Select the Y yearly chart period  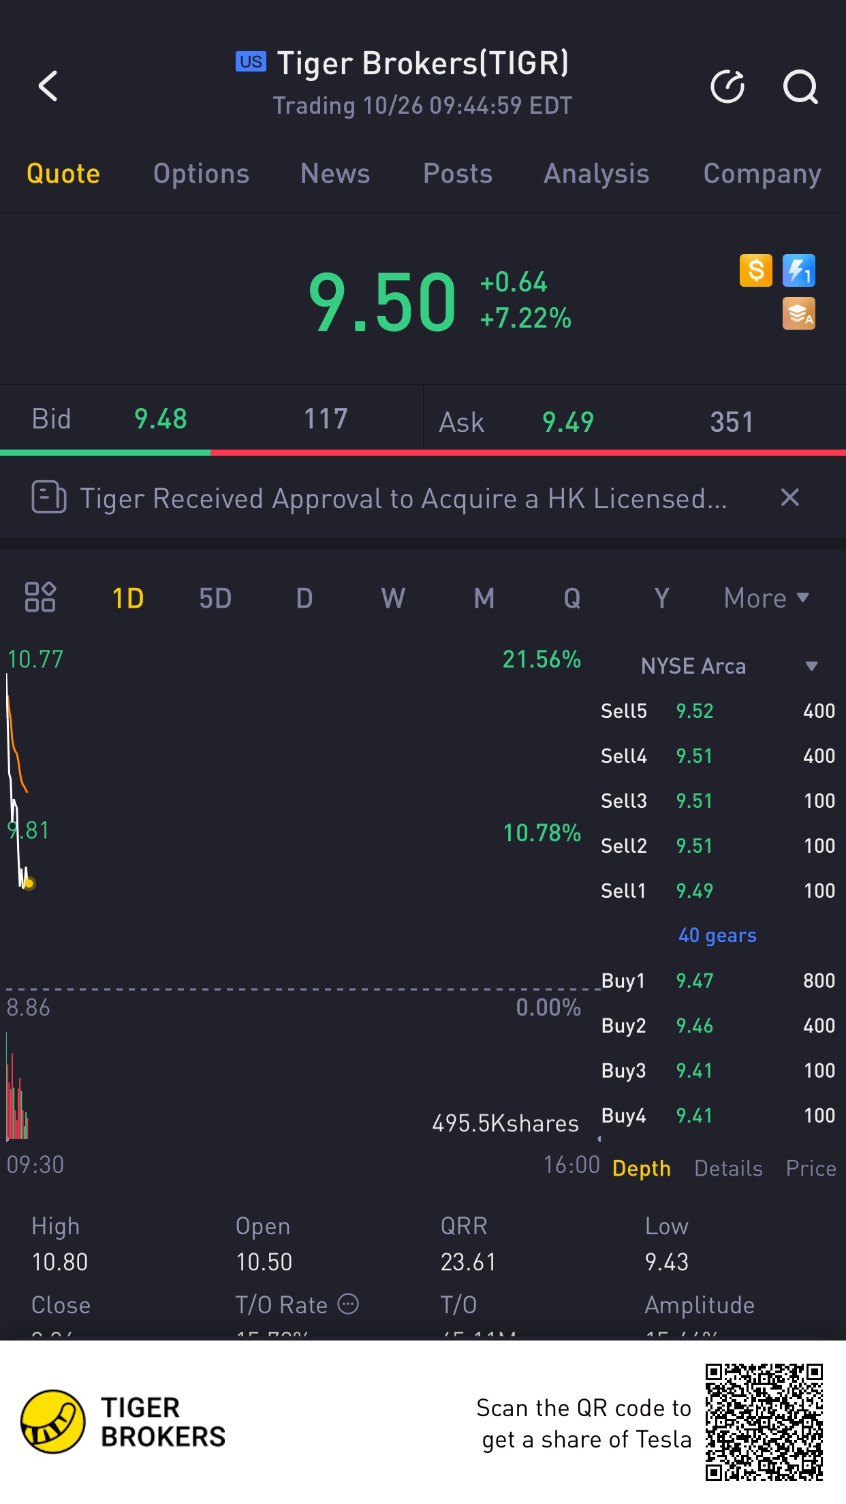pyautogui.click(x=661, y=598)
